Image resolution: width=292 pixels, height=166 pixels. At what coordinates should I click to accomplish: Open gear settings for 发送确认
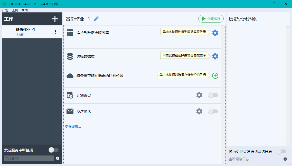pos(199,111)
